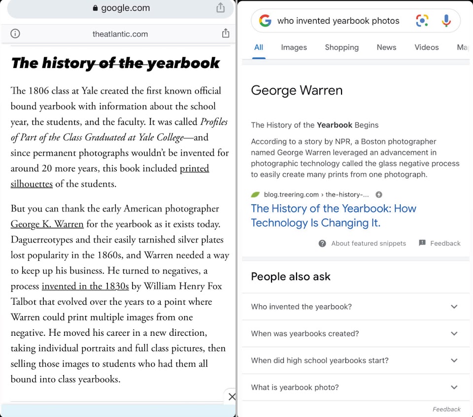Tap the share icon beside google.com

tap(221, 7)
